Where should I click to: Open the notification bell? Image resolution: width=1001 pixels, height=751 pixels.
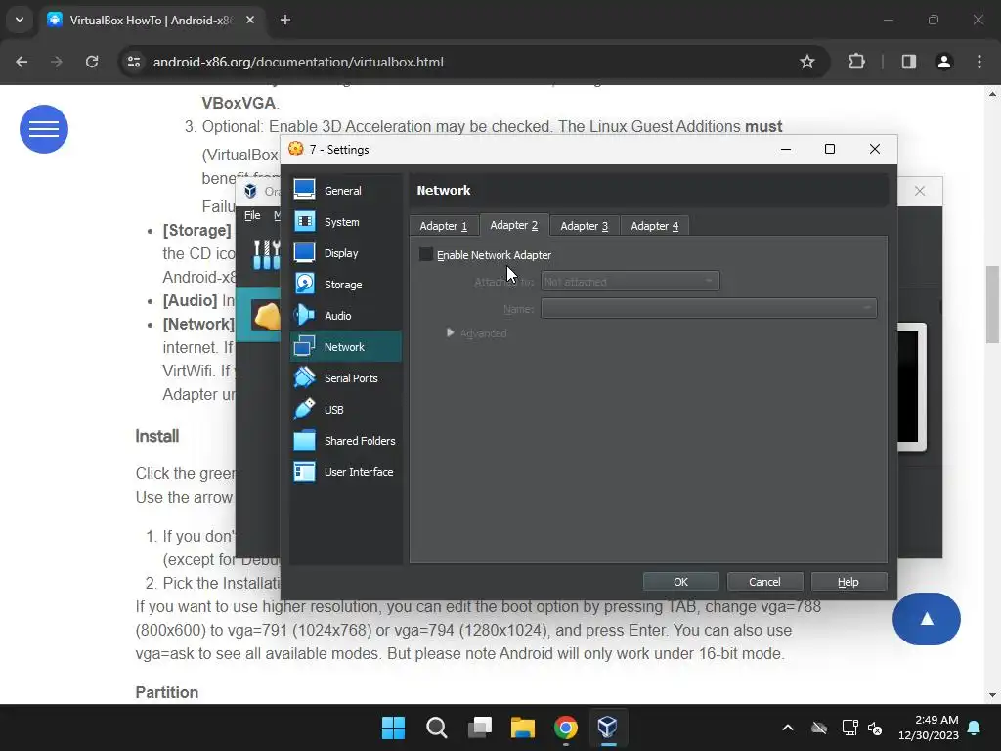tap(975, 728)
